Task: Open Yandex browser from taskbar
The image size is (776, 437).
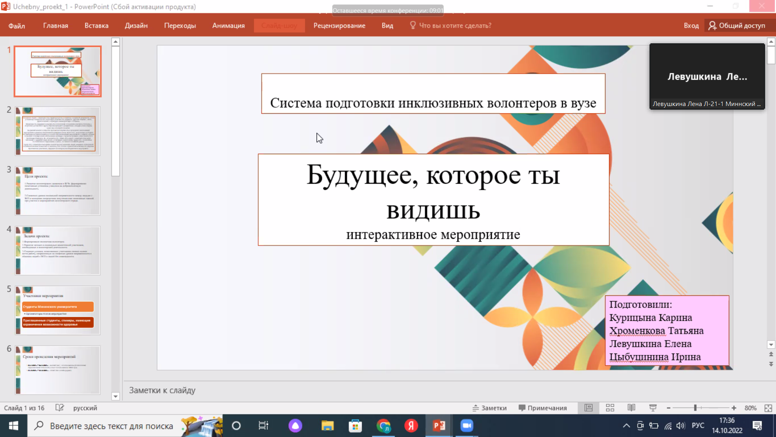Action: tap(411, 426)
